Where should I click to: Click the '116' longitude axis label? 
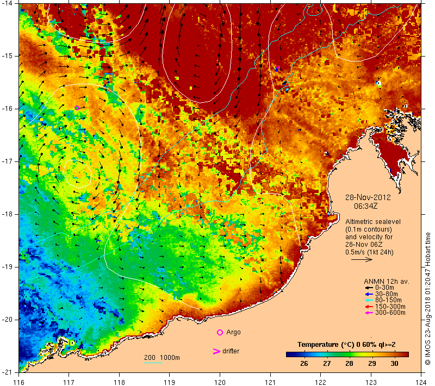click(19, 382)
